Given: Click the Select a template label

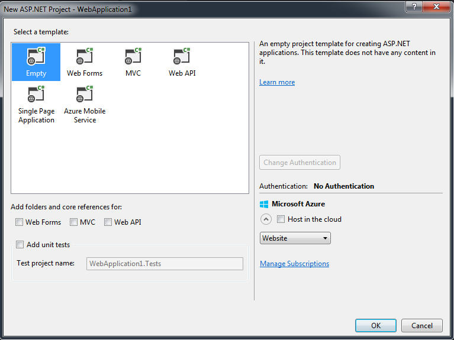Looking at the screenshot, I should tap(41, 32).
